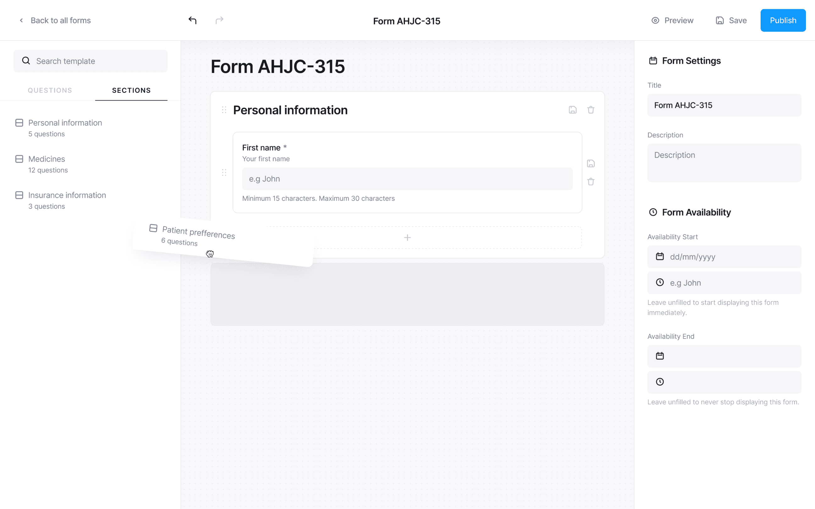This screenshot has width=815, height=509.
Task: Select the SECTIONS tab
Action: (x=131, y=90)
